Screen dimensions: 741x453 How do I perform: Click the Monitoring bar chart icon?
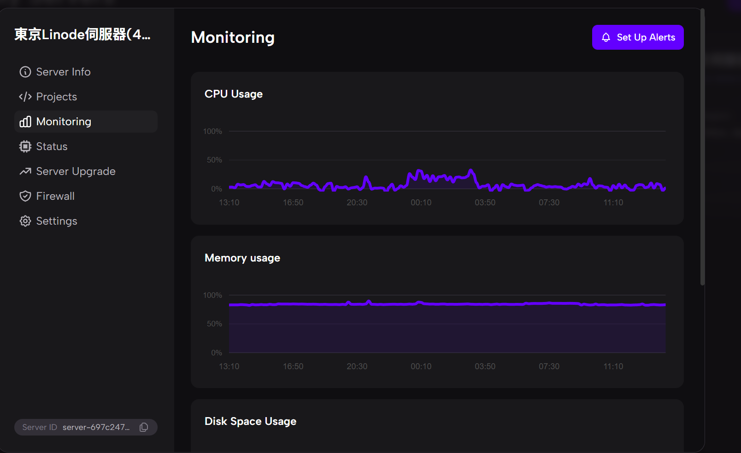tap(25, 122)
